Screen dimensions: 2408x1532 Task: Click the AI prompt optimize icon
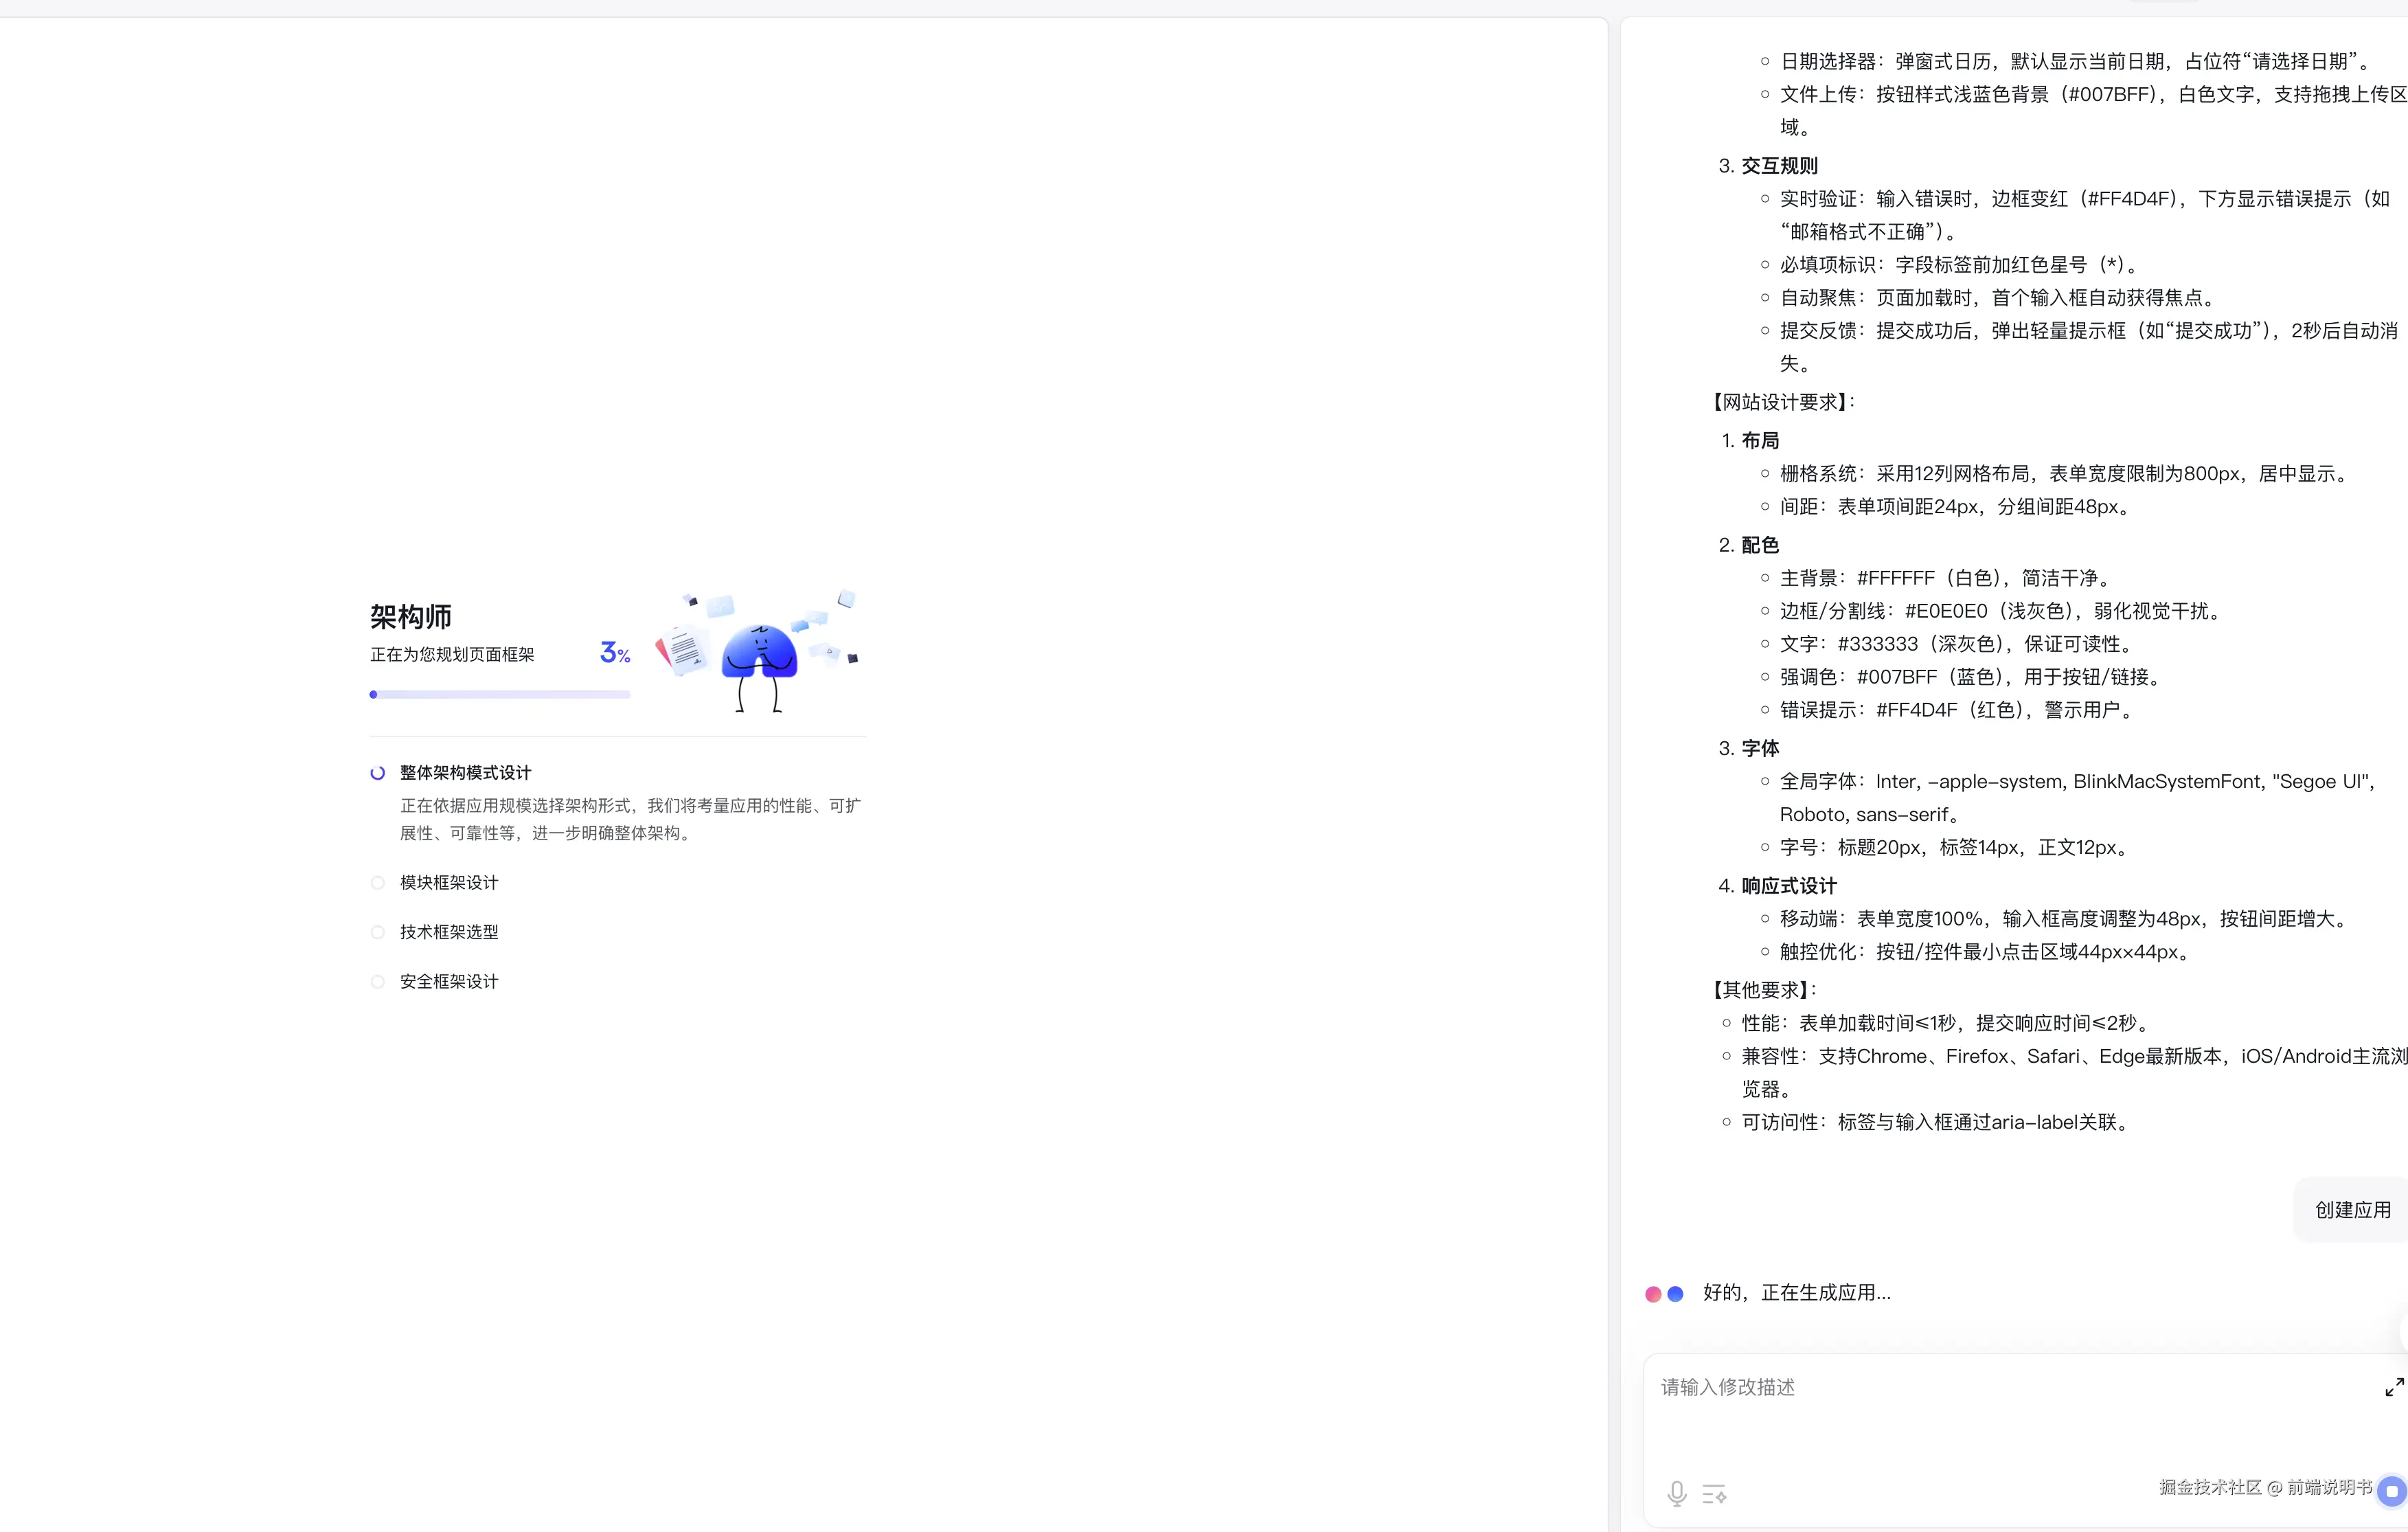pos(1714,1494)
